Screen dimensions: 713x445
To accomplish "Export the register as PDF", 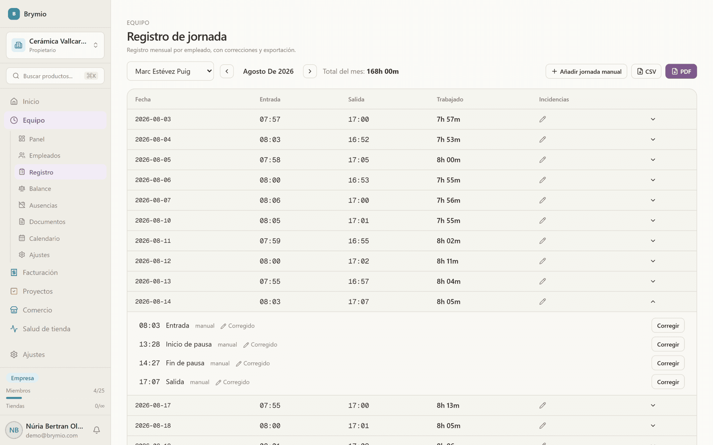I will (681, 71).
